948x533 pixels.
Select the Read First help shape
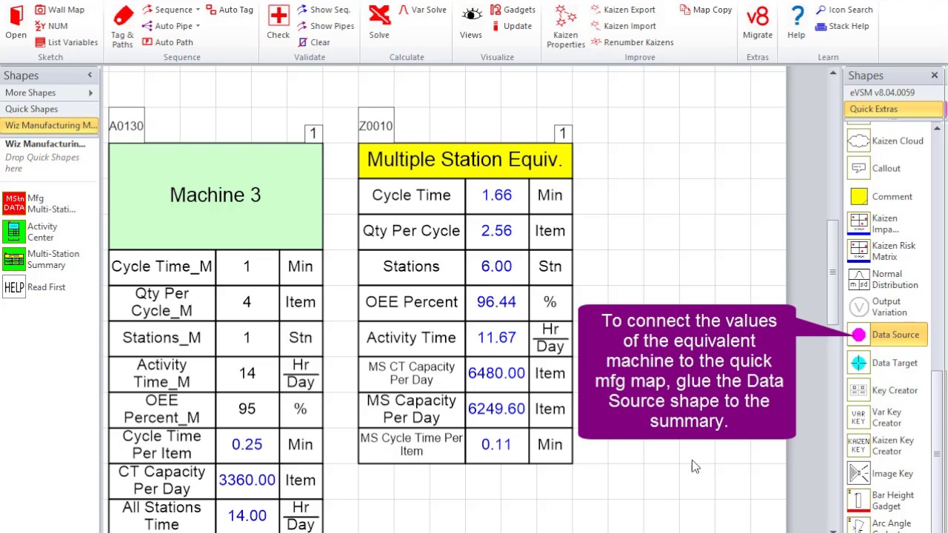pyautogui.click(x=34, y=287)
